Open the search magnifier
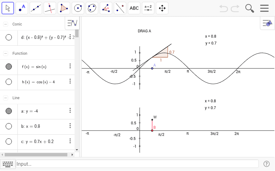 pyautogui.click(x=249, y=8)
